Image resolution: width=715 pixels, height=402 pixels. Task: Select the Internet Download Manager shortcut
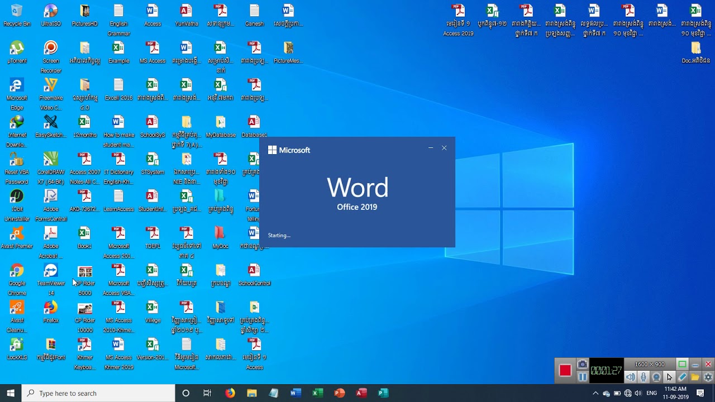17,131
